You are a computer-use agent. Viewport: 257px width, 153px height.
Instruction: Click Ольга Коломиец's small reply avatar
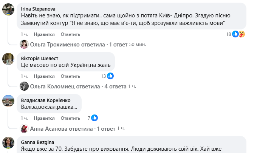[x=24, y=86]
